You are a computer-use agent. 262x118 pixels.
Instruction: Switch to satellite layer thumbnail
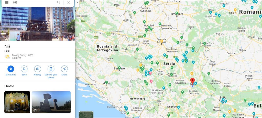(x=86, y=115)
